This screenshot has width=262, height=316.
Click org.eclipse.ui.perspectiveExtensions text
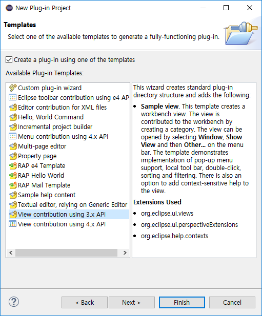(x=189, y=225)
